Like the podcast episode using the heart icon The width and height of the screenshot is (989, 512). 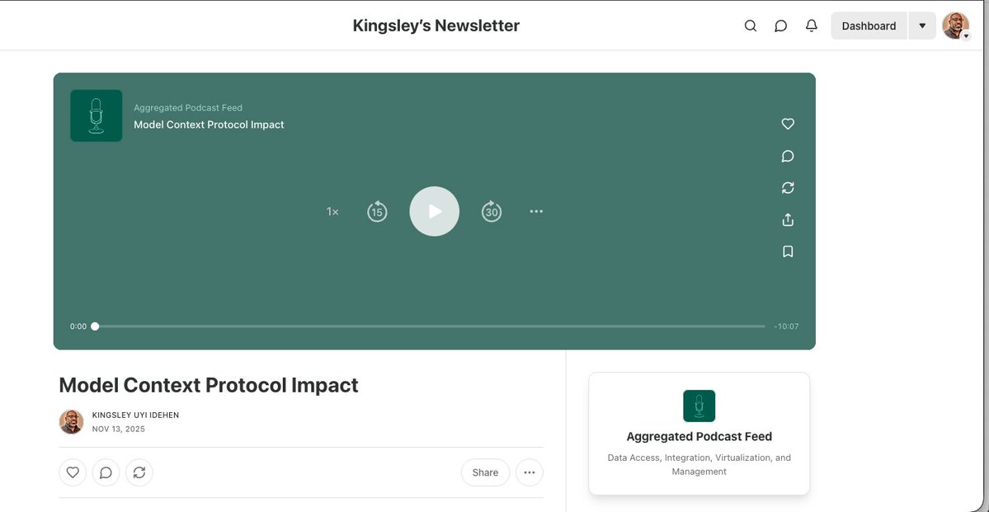pos(787,124)
